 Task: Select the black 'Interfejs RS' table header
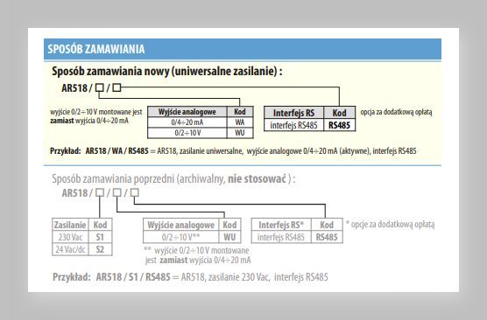tap(293, 113)
